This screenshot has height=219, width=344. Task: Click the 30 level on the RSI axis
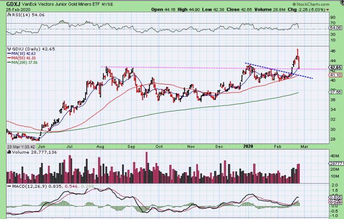(x=333, y=34)
